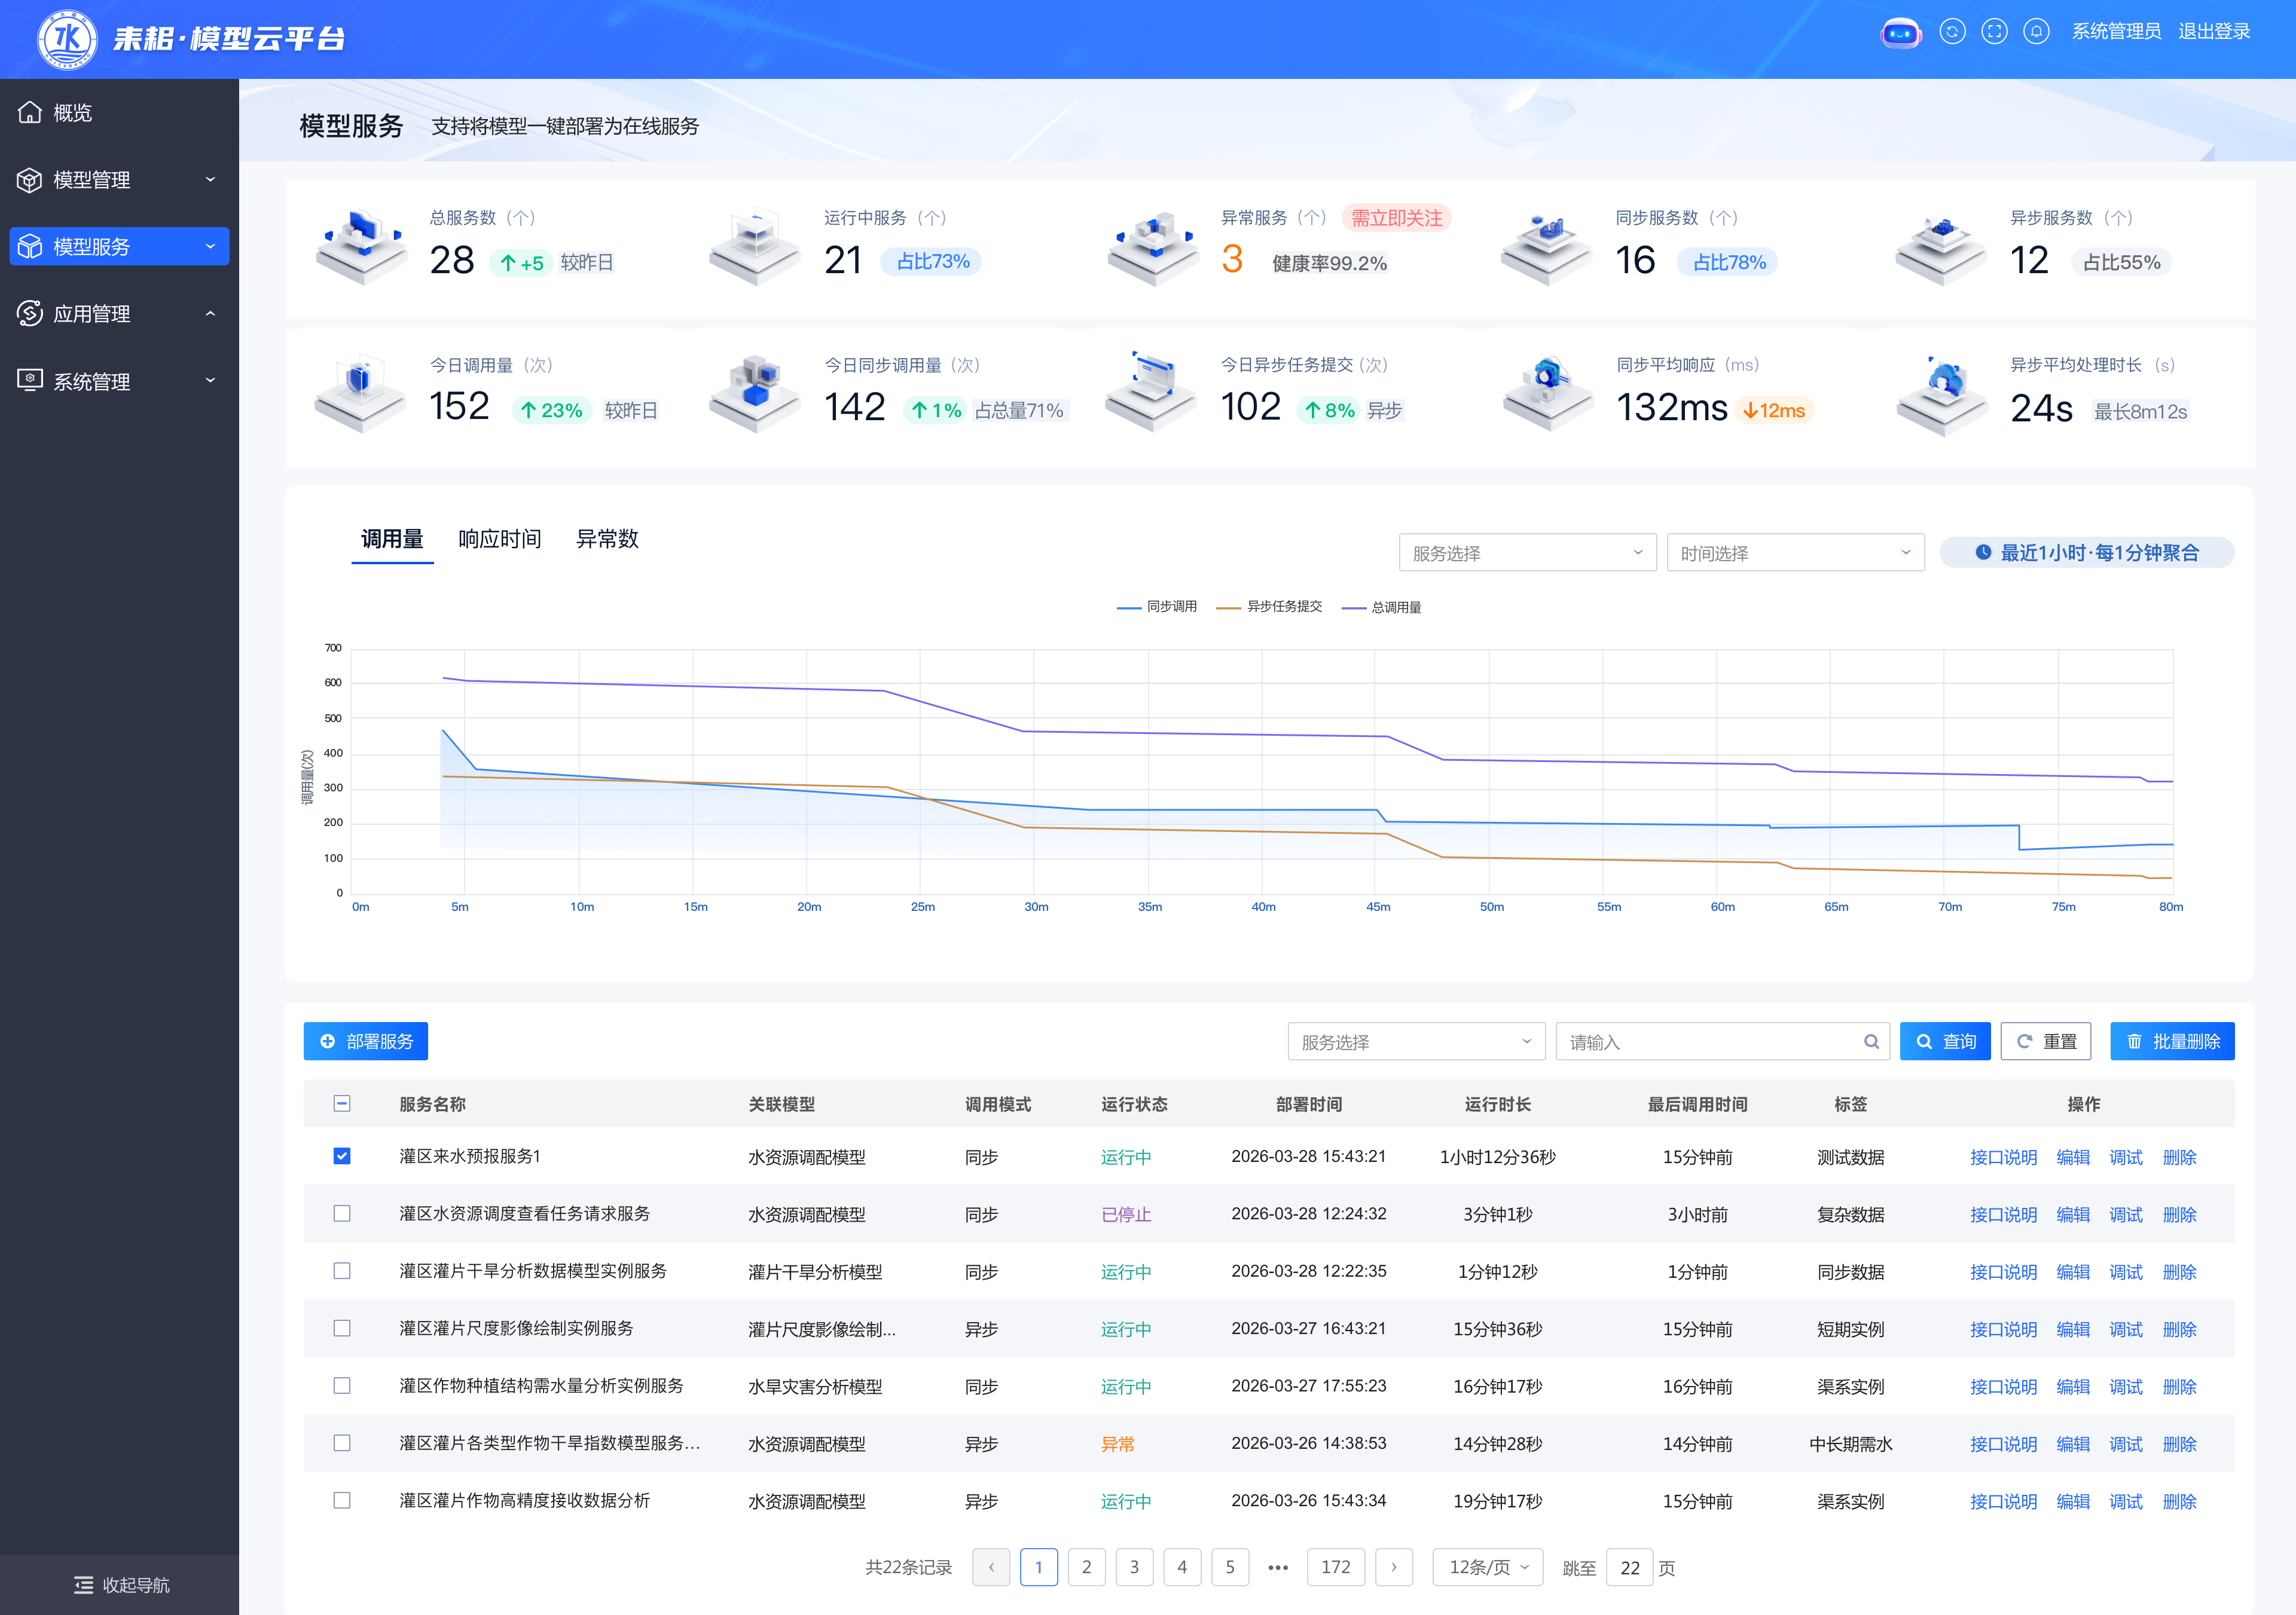Click the 批量删除 button

click(2172, 1041)
